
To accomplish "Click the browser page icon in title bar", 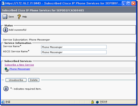I will (x=3, y=4).
